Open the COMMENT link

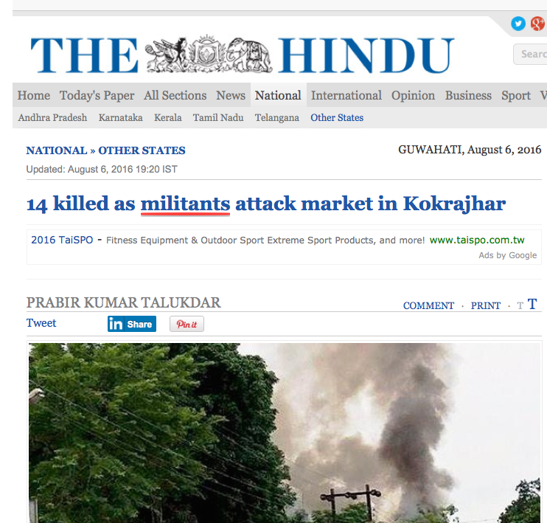click(428, 306)
